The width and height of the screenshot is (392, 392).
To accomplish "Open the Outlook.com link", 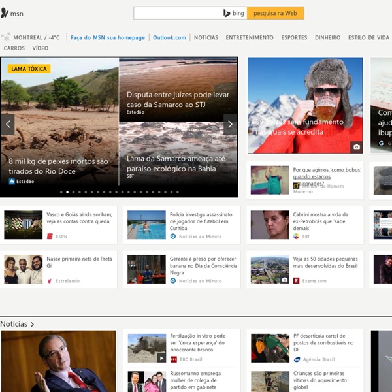I will [x=169, y=38].
